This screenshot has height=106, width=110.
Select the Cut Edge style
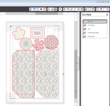95,25
